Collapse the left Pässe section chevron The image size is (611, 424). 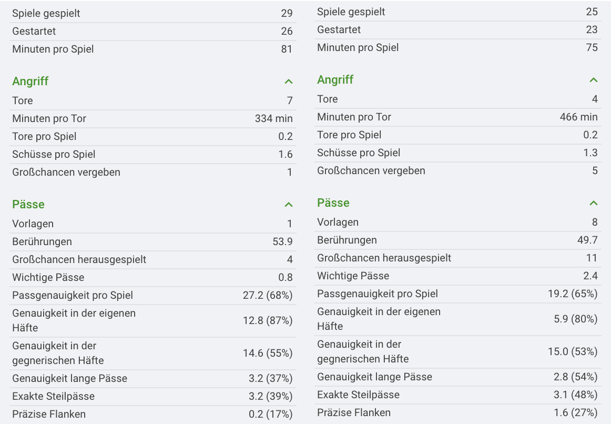pyautogui.click(x=288, y=205)
